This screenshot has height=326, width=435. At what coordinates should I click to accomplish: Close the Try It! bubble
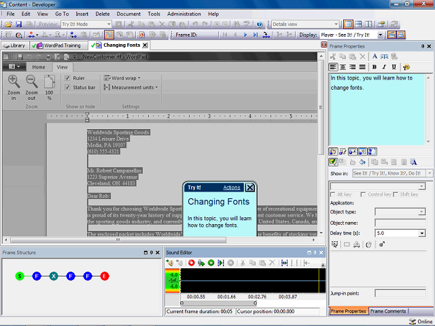(249, 187)
